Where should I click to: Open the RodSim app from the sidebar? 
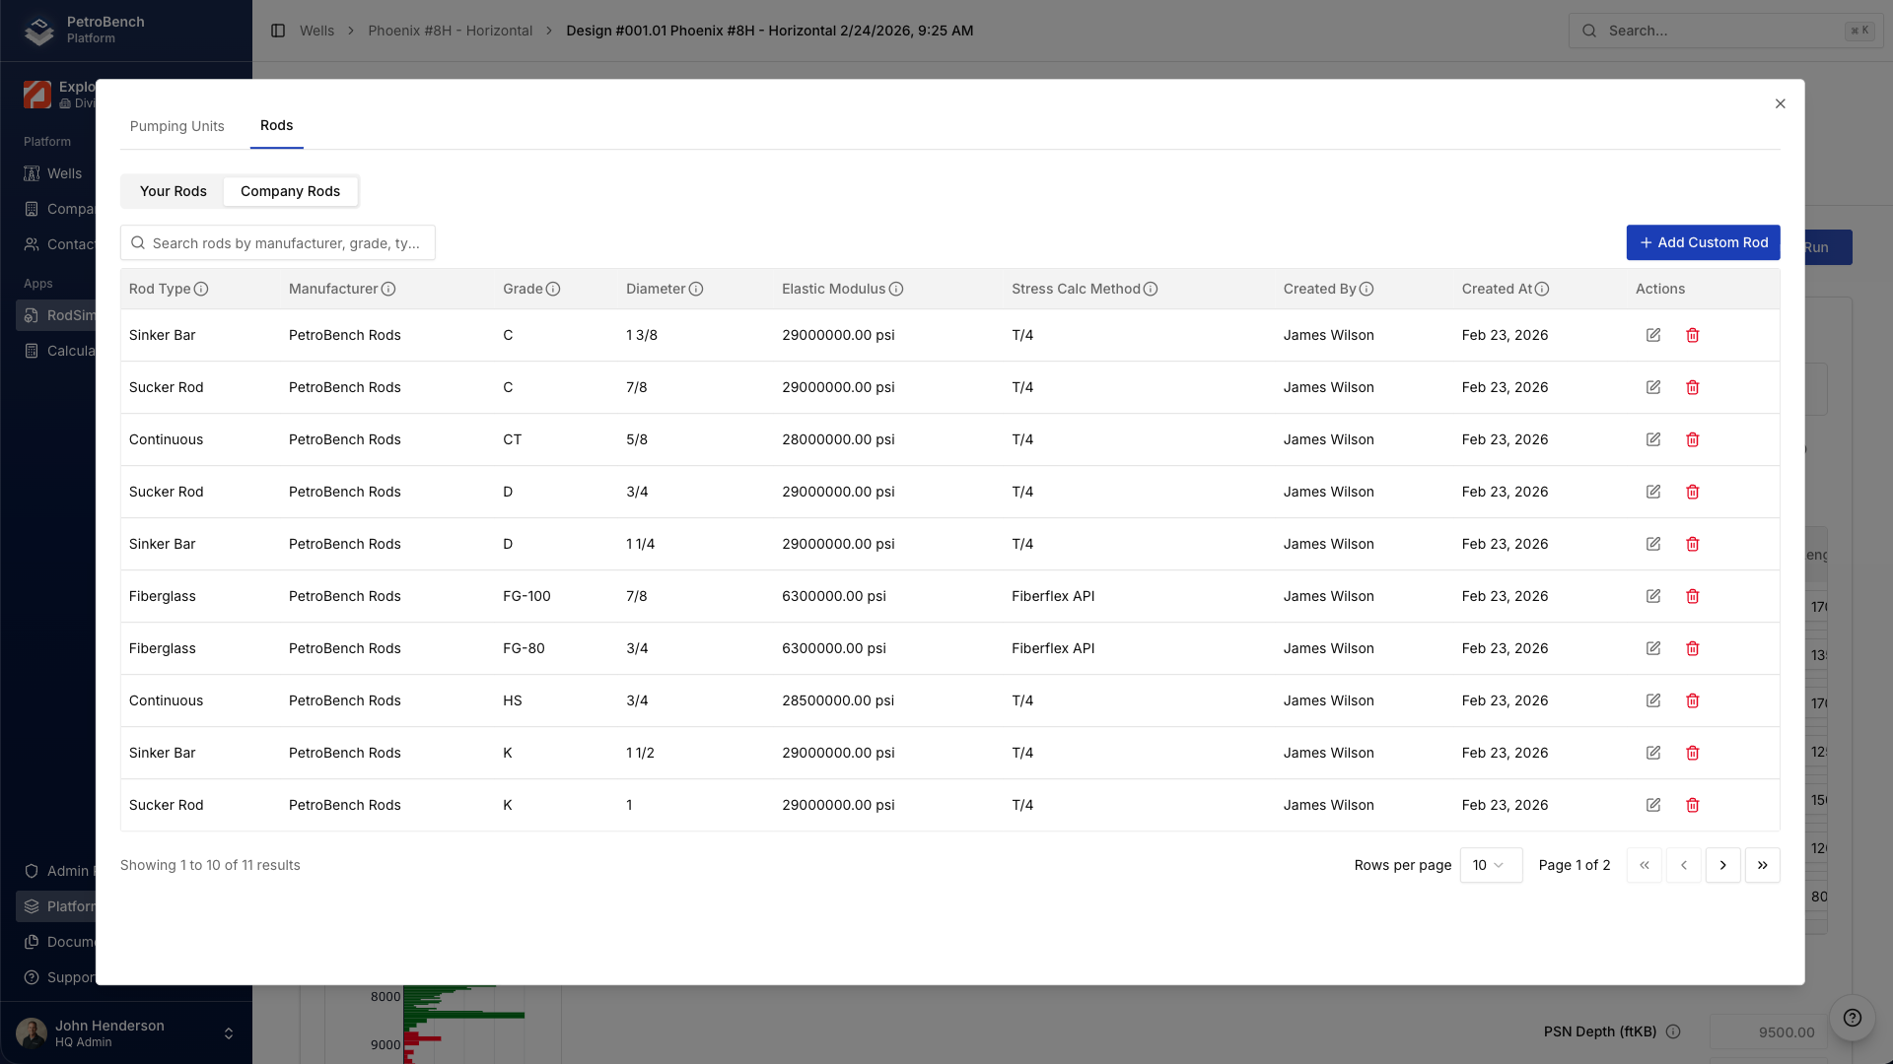click(33, 315)
